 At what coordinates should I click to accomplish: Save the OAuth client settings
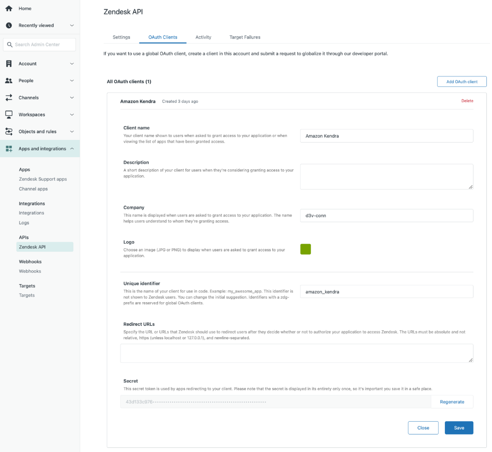[x=459, y=428]
